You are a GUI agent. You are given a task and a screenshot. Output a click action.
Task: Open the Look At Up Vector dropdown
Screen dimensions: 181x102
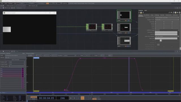click(x=167, y=37)
